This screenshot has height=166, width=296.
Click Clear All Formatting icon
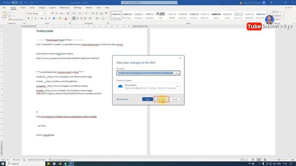[x=68, y=13]
